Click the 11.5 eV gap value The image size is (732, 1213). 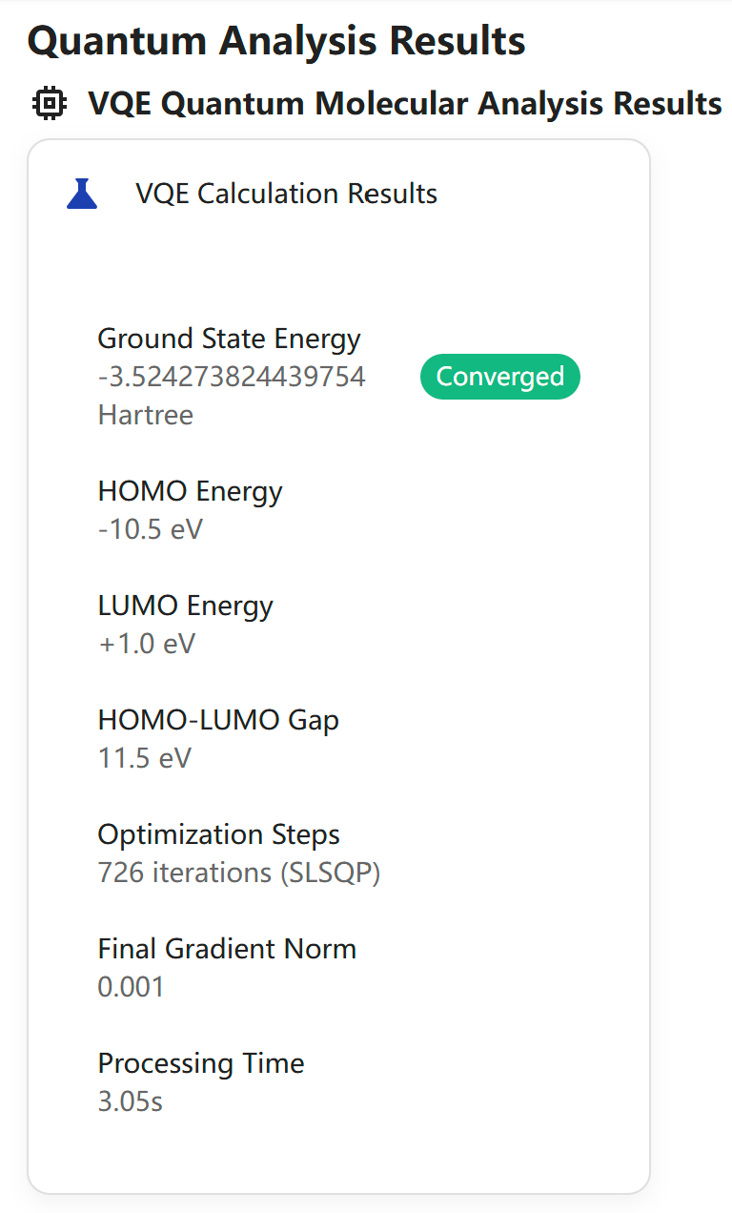(144, 758)
